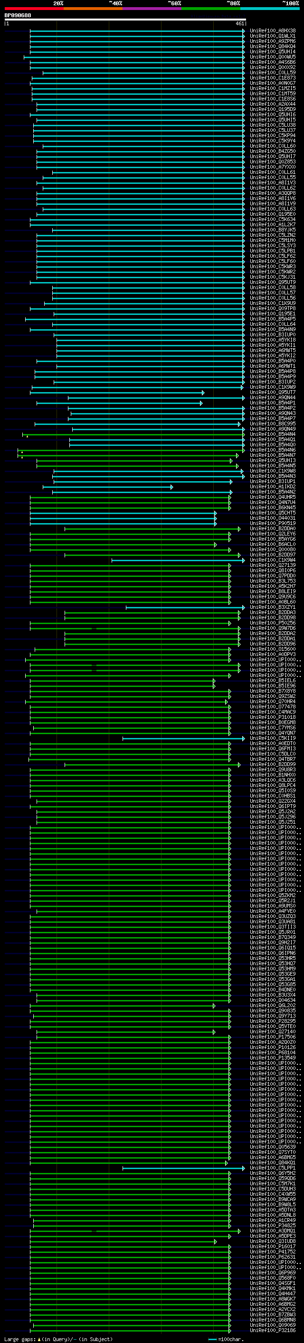
Task: Click the green ~80% identity legend segment
Action: tap(211, 9)
